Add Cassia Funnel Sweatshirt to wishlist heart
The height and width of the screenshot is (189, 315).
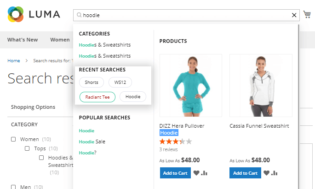[266, 173]
